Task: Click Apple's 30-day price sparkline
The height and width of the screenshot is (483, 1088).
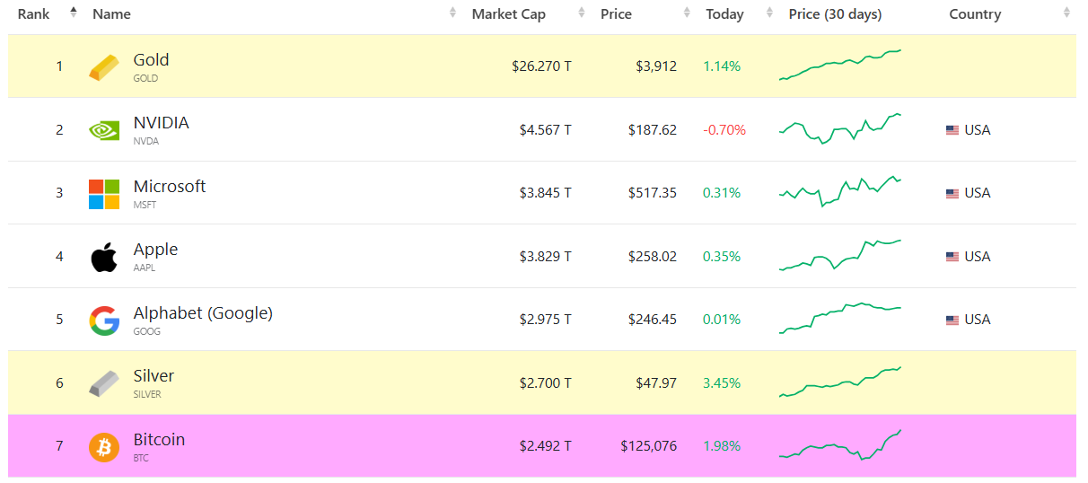Action: pos(840,255)
